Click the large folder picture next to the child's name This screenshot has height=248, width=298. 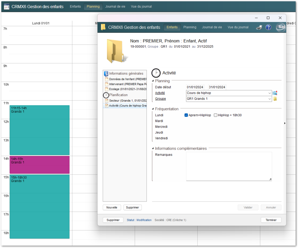click(x=116, y=51)
